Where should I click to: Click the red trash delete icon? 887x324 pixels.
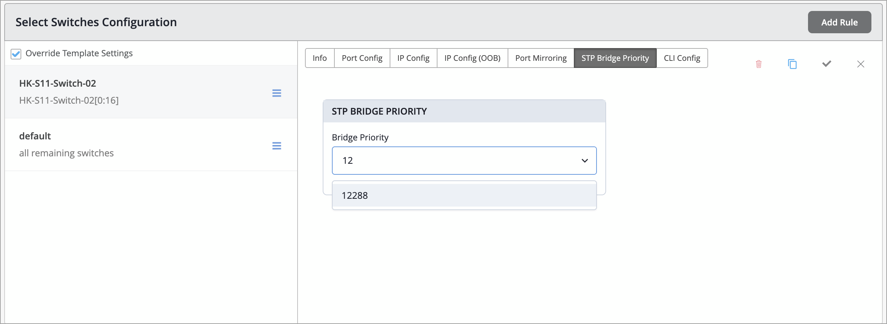tap(758, 64)
